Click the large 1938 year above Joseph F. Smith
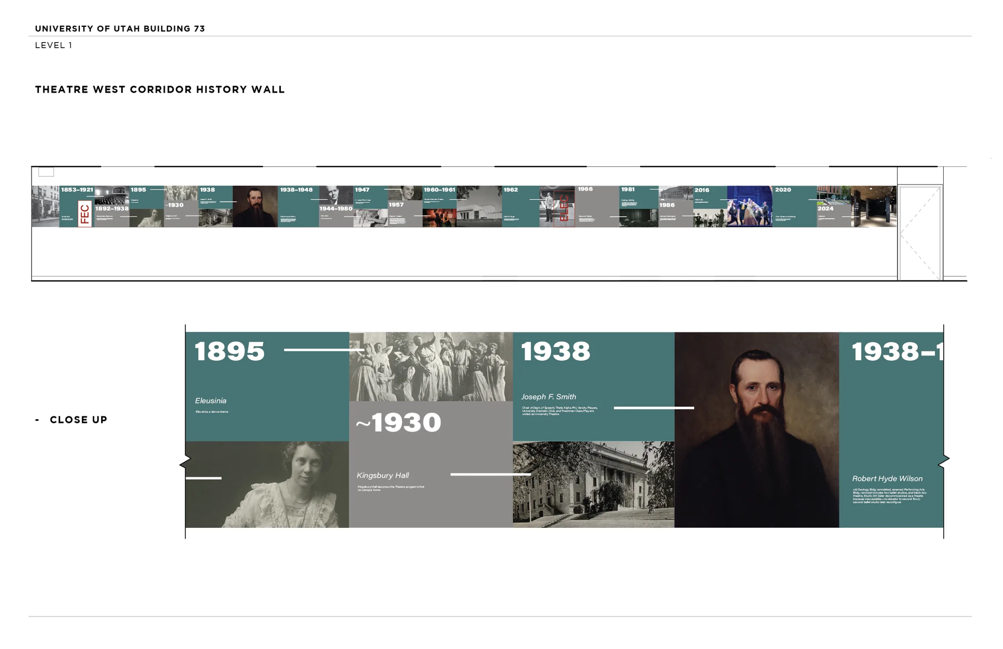The height and width of the screenshot is (649, 1003). point(555,351)
